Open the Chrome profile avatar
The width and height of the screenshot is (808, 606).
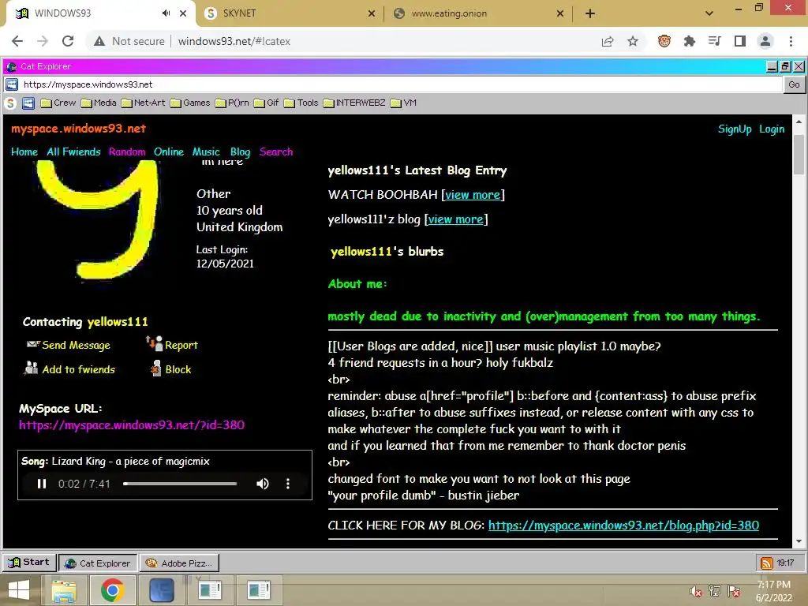(x=765, y=41)
